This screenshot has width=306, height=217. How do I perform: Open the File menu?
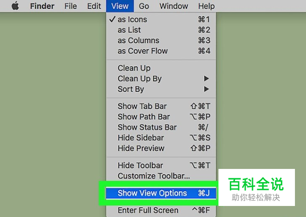(x=70, y=6)
